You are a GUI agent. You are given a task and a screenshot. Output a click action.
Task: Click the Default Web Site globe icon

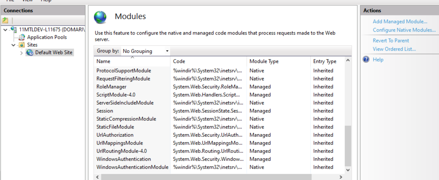click(30, 52)
